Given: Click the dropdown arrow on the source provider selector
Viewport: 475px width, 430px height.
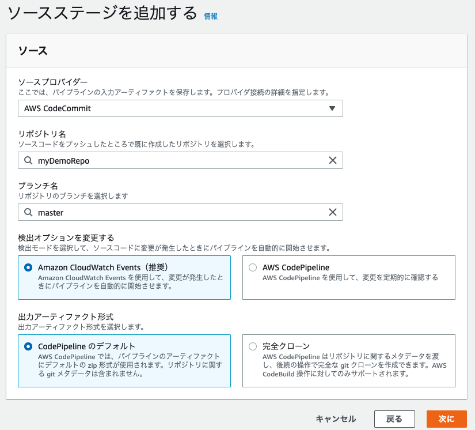Looking at the screenshot, I should click(x=332, y=108).
